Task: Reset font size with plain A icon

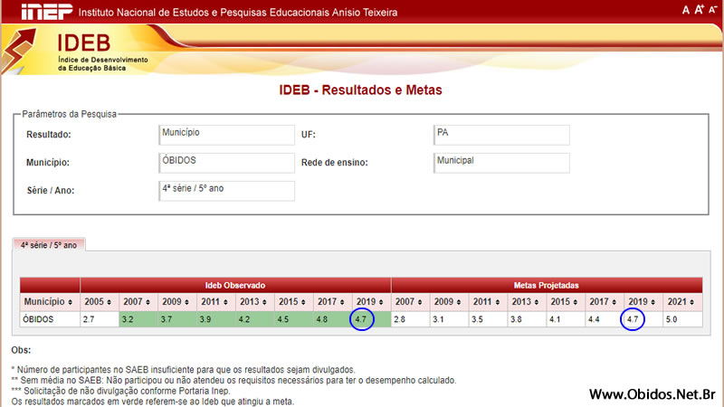Action: [x=686, y=10]
